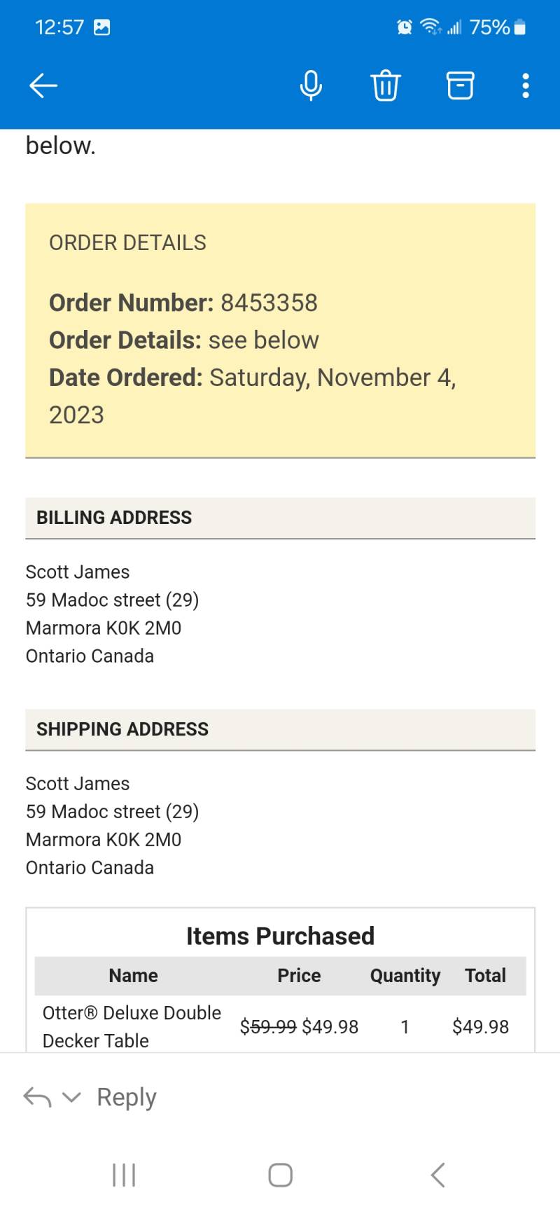Tap the Items Purchased table heading

tap(280, 936)
